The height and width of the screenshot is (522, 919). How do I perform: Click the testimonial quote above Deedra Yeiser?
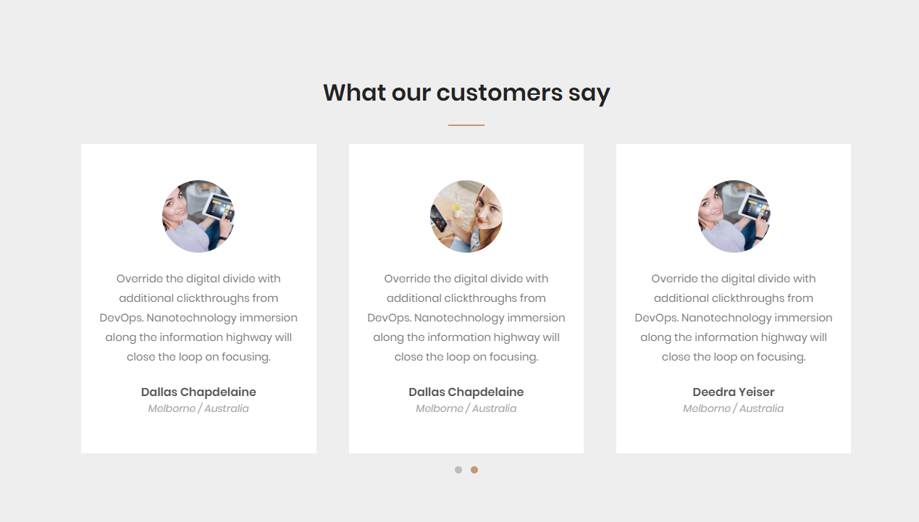tap(734, 317)
